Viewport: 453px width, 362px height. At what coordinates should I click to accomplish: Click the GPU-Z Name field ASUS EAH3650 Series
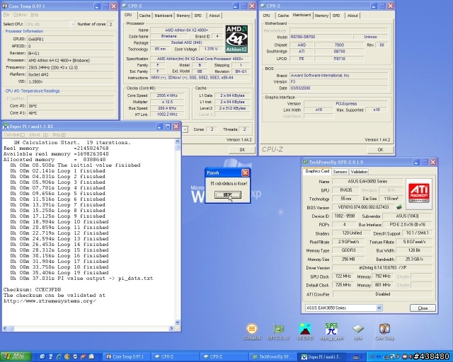(367, 181)
